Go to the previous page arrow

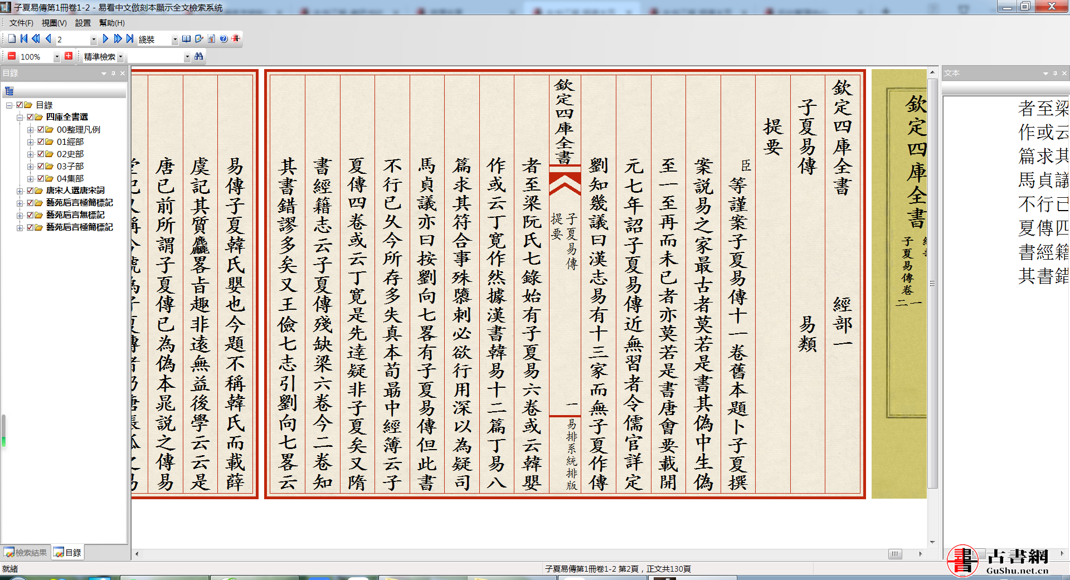click(48, 38)
